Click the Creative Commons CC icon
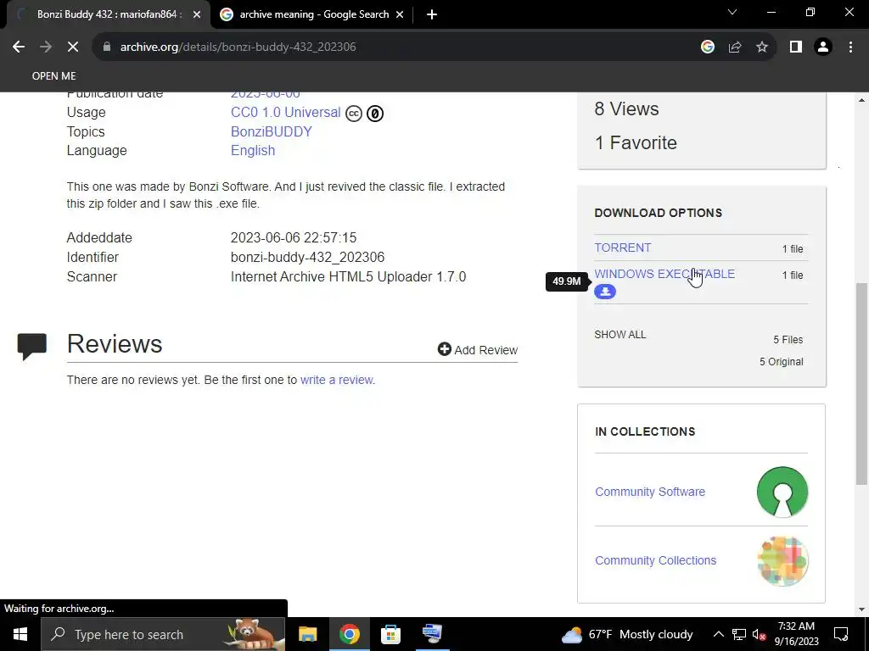The height and width of the screenshot is (651, 869). [x=354, y=114]
